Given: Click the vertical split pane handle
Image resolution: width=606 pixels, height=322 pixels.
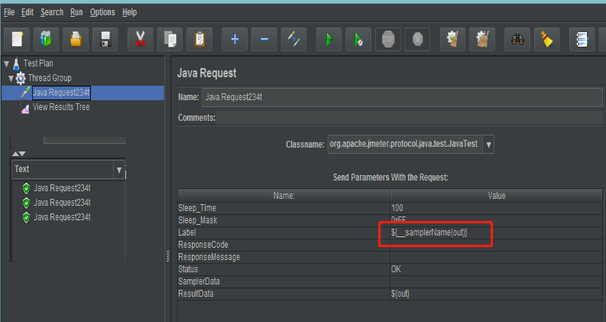Looking at the screenshot, I should click(x=167, y=256).
